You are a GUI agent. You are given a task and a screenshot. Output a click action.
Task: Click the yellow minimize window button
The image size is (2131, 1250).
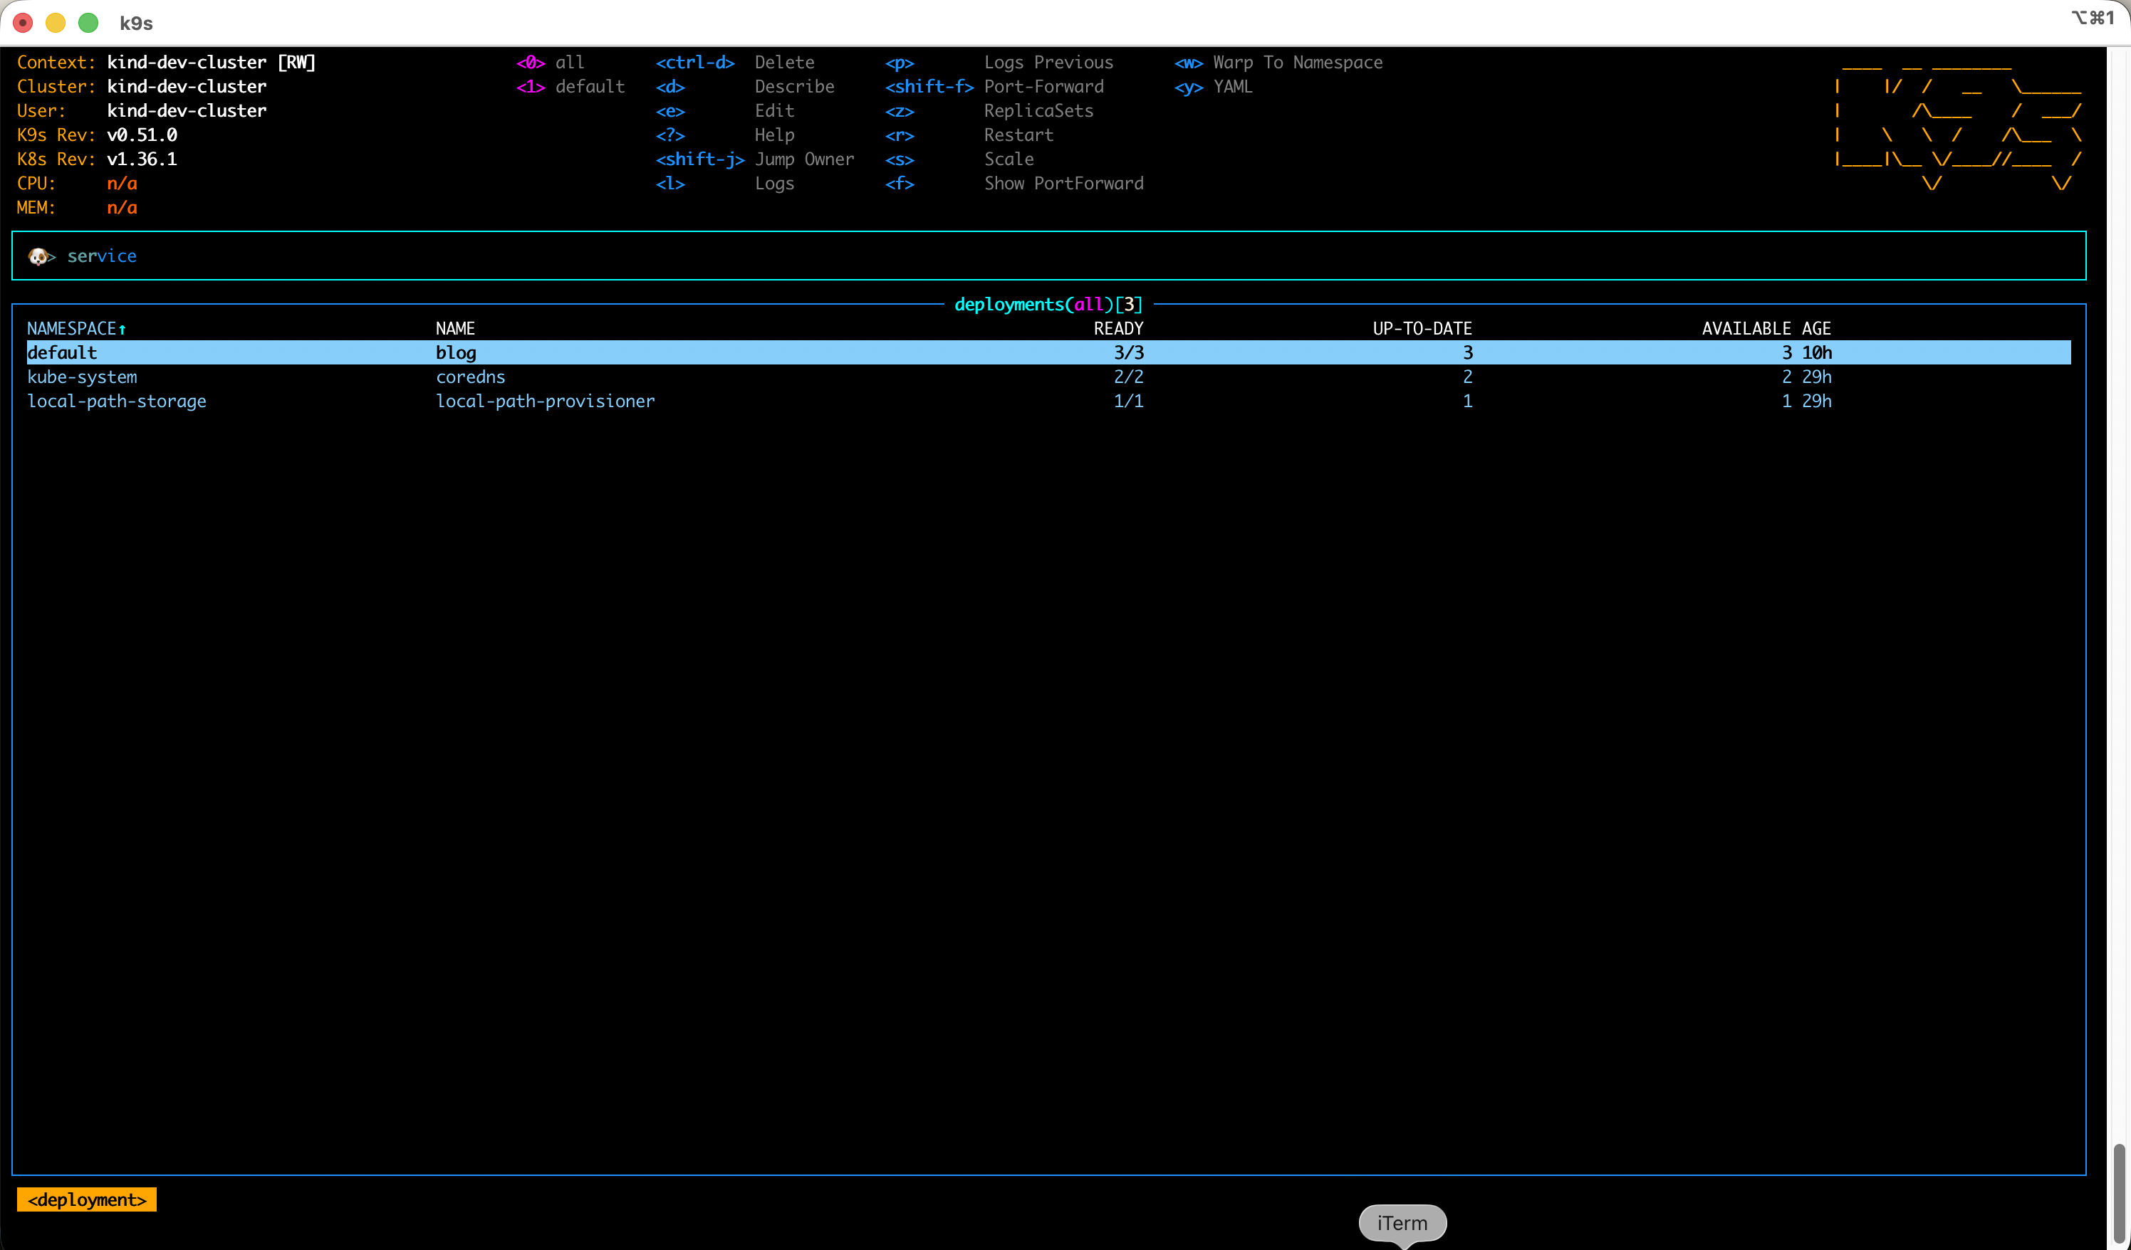(x=56, y=23)
